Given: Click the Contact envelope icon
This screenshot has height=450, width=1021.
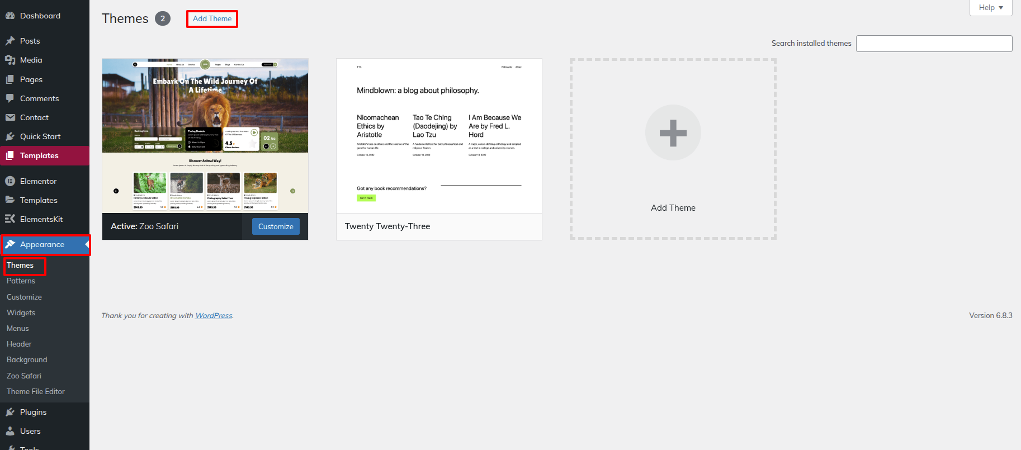Looking at the screenshot, I should coord(10,117).
